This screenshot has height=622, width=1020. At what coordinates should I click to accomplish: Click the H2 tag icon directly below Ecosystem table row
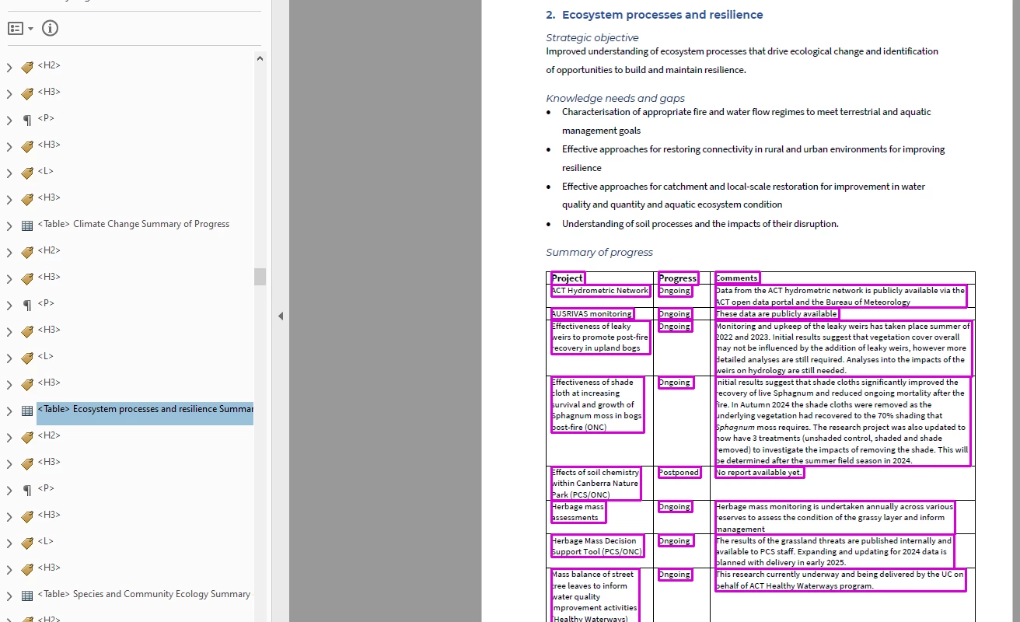click(27, 437)
